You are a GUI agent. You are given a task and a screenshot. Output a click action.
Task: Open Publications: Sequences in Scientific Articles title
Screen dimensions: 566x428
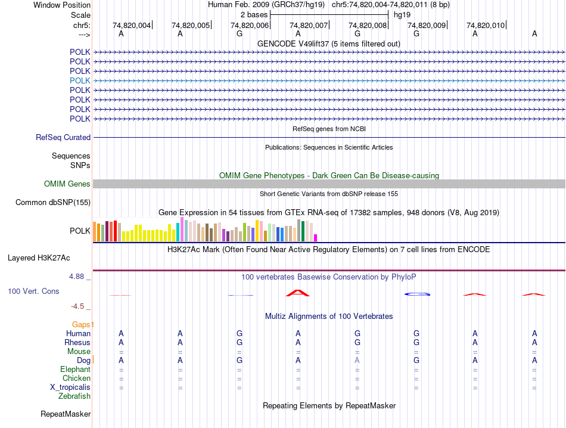click(x=329, y=147)
